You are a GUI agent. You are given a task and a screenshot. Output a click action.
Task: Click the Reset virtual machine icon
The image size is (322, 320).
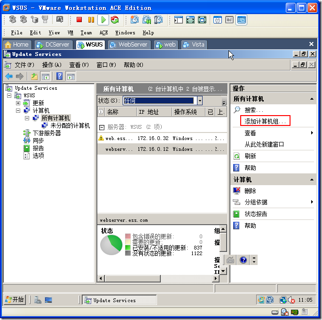(115, 20)
